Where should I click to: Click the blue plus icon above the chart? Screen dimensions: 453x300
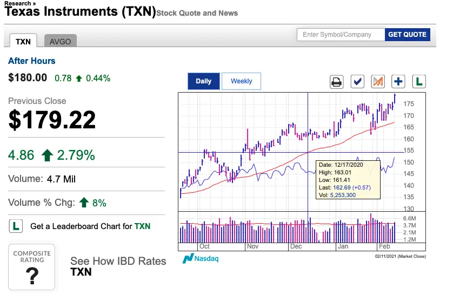(x=398, y=82)
